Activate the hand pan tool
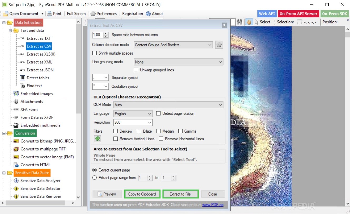The image size is (350, 214). (x=249, y=22)
